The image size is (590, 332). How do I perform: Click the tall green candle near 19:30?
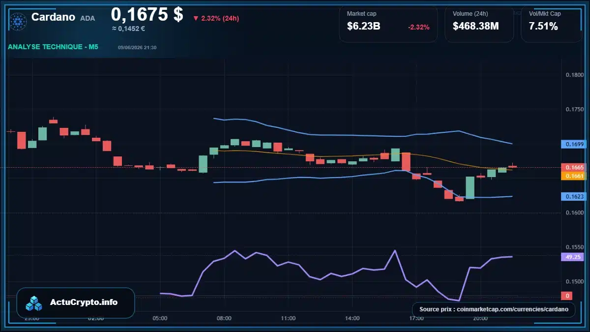click(470, 188)
